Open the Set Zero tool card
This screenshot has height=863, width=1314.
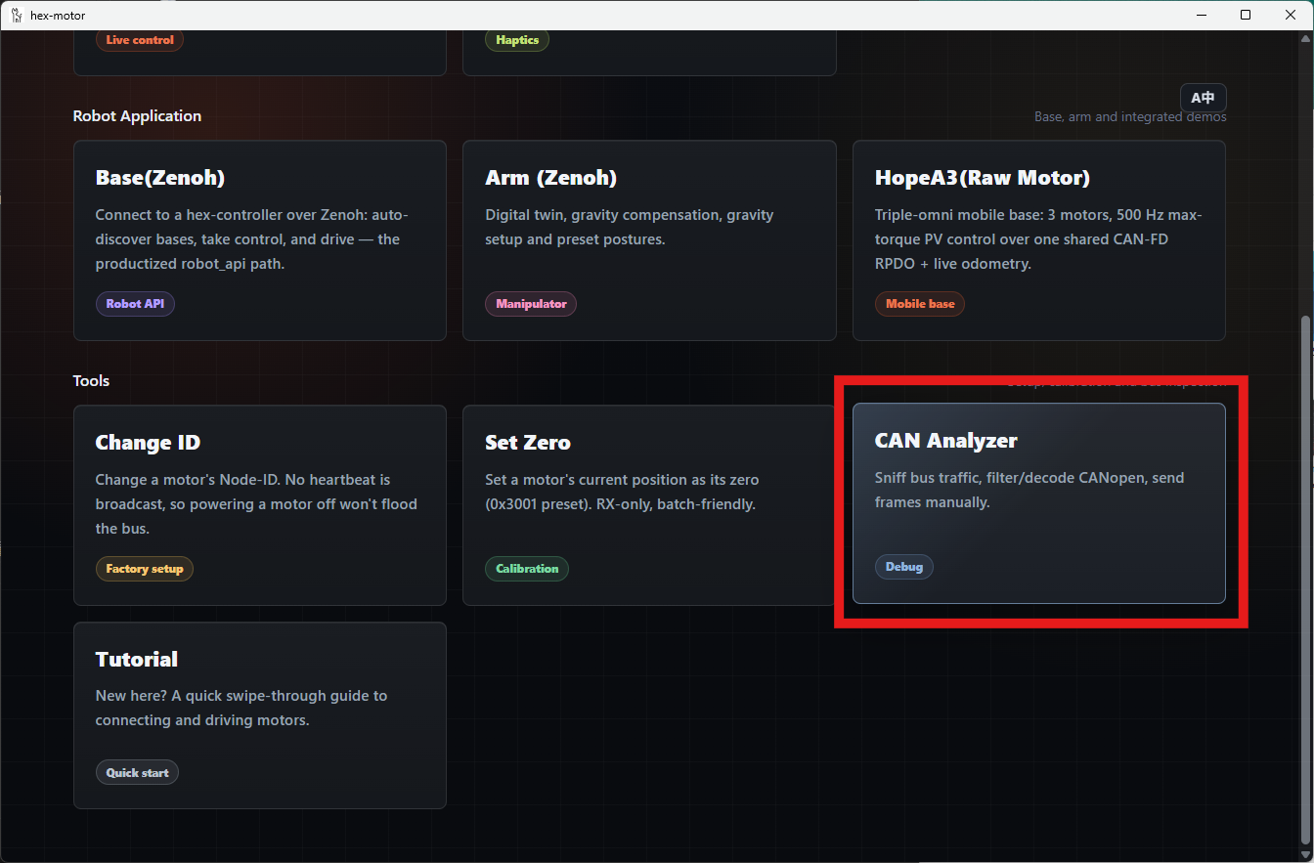[x=649, y=505]
